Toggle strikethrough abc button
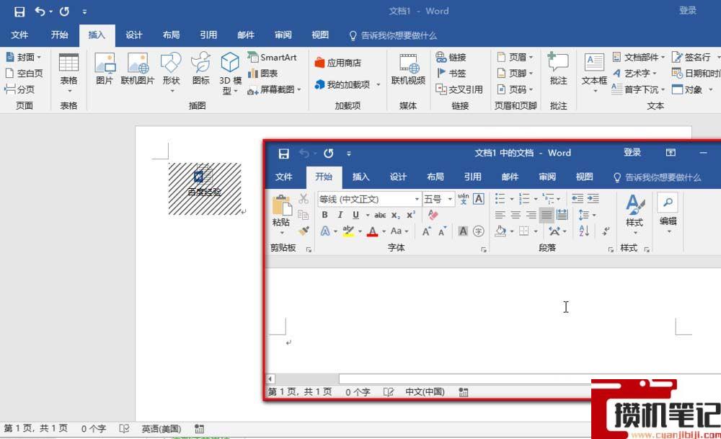 pos(380,215)
